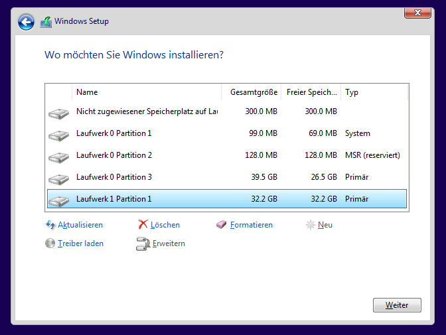The image size is (446, 335).
Task: Click Primär type of Laufwerk 0 Partition 3
Action: tap(356, 177)
